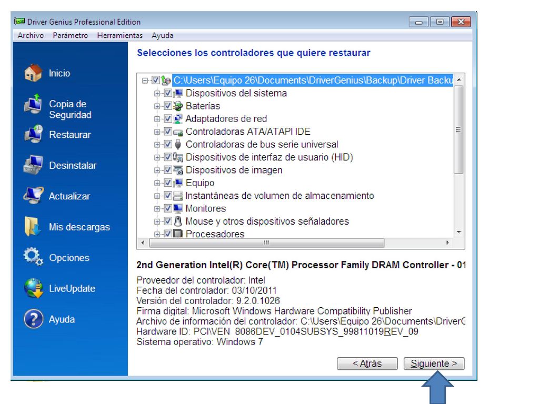
Task: Open the Herramientas menu
Action: click(x=119, y=35)
